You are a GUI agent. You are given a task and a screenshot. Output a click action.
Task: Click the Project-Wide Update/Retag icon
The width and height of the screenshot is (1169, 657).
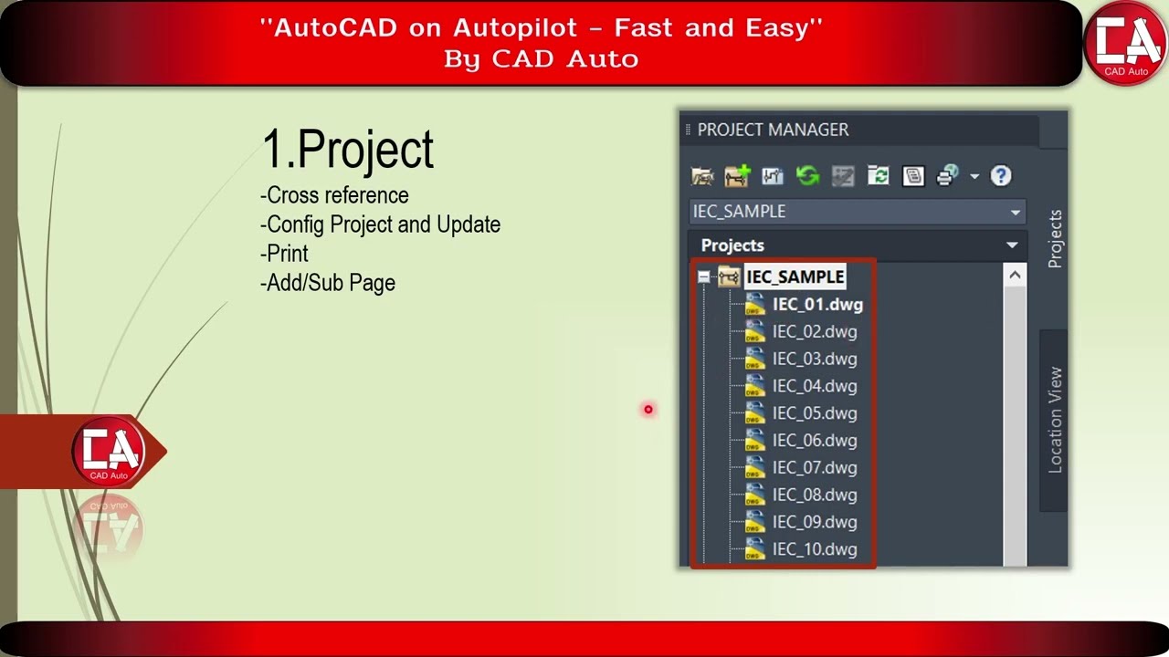(x=878, y=175)
